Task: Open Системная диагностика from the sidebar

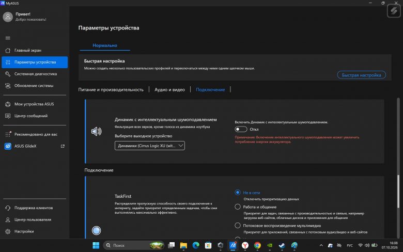Action: point(35,74)
